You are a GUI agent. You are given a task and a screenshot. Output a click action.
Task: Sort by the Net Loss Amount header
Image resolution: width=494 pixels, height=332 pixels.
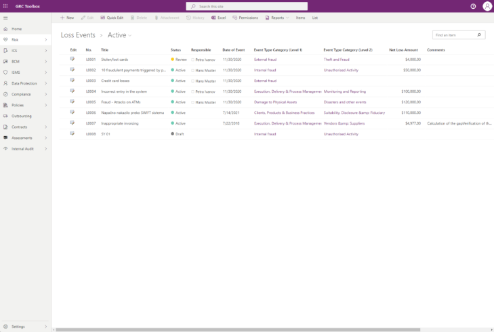(403, 49)
